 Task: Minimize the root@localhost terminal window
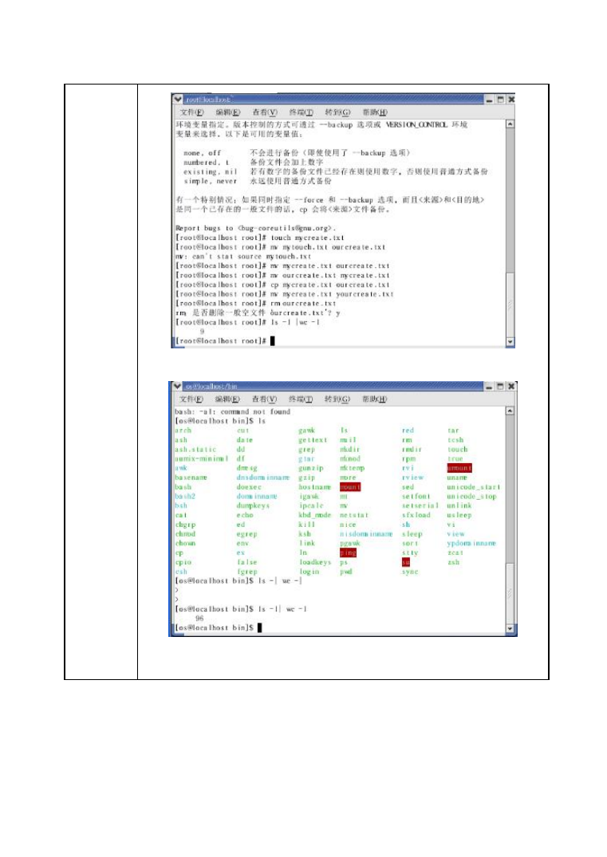489,100
